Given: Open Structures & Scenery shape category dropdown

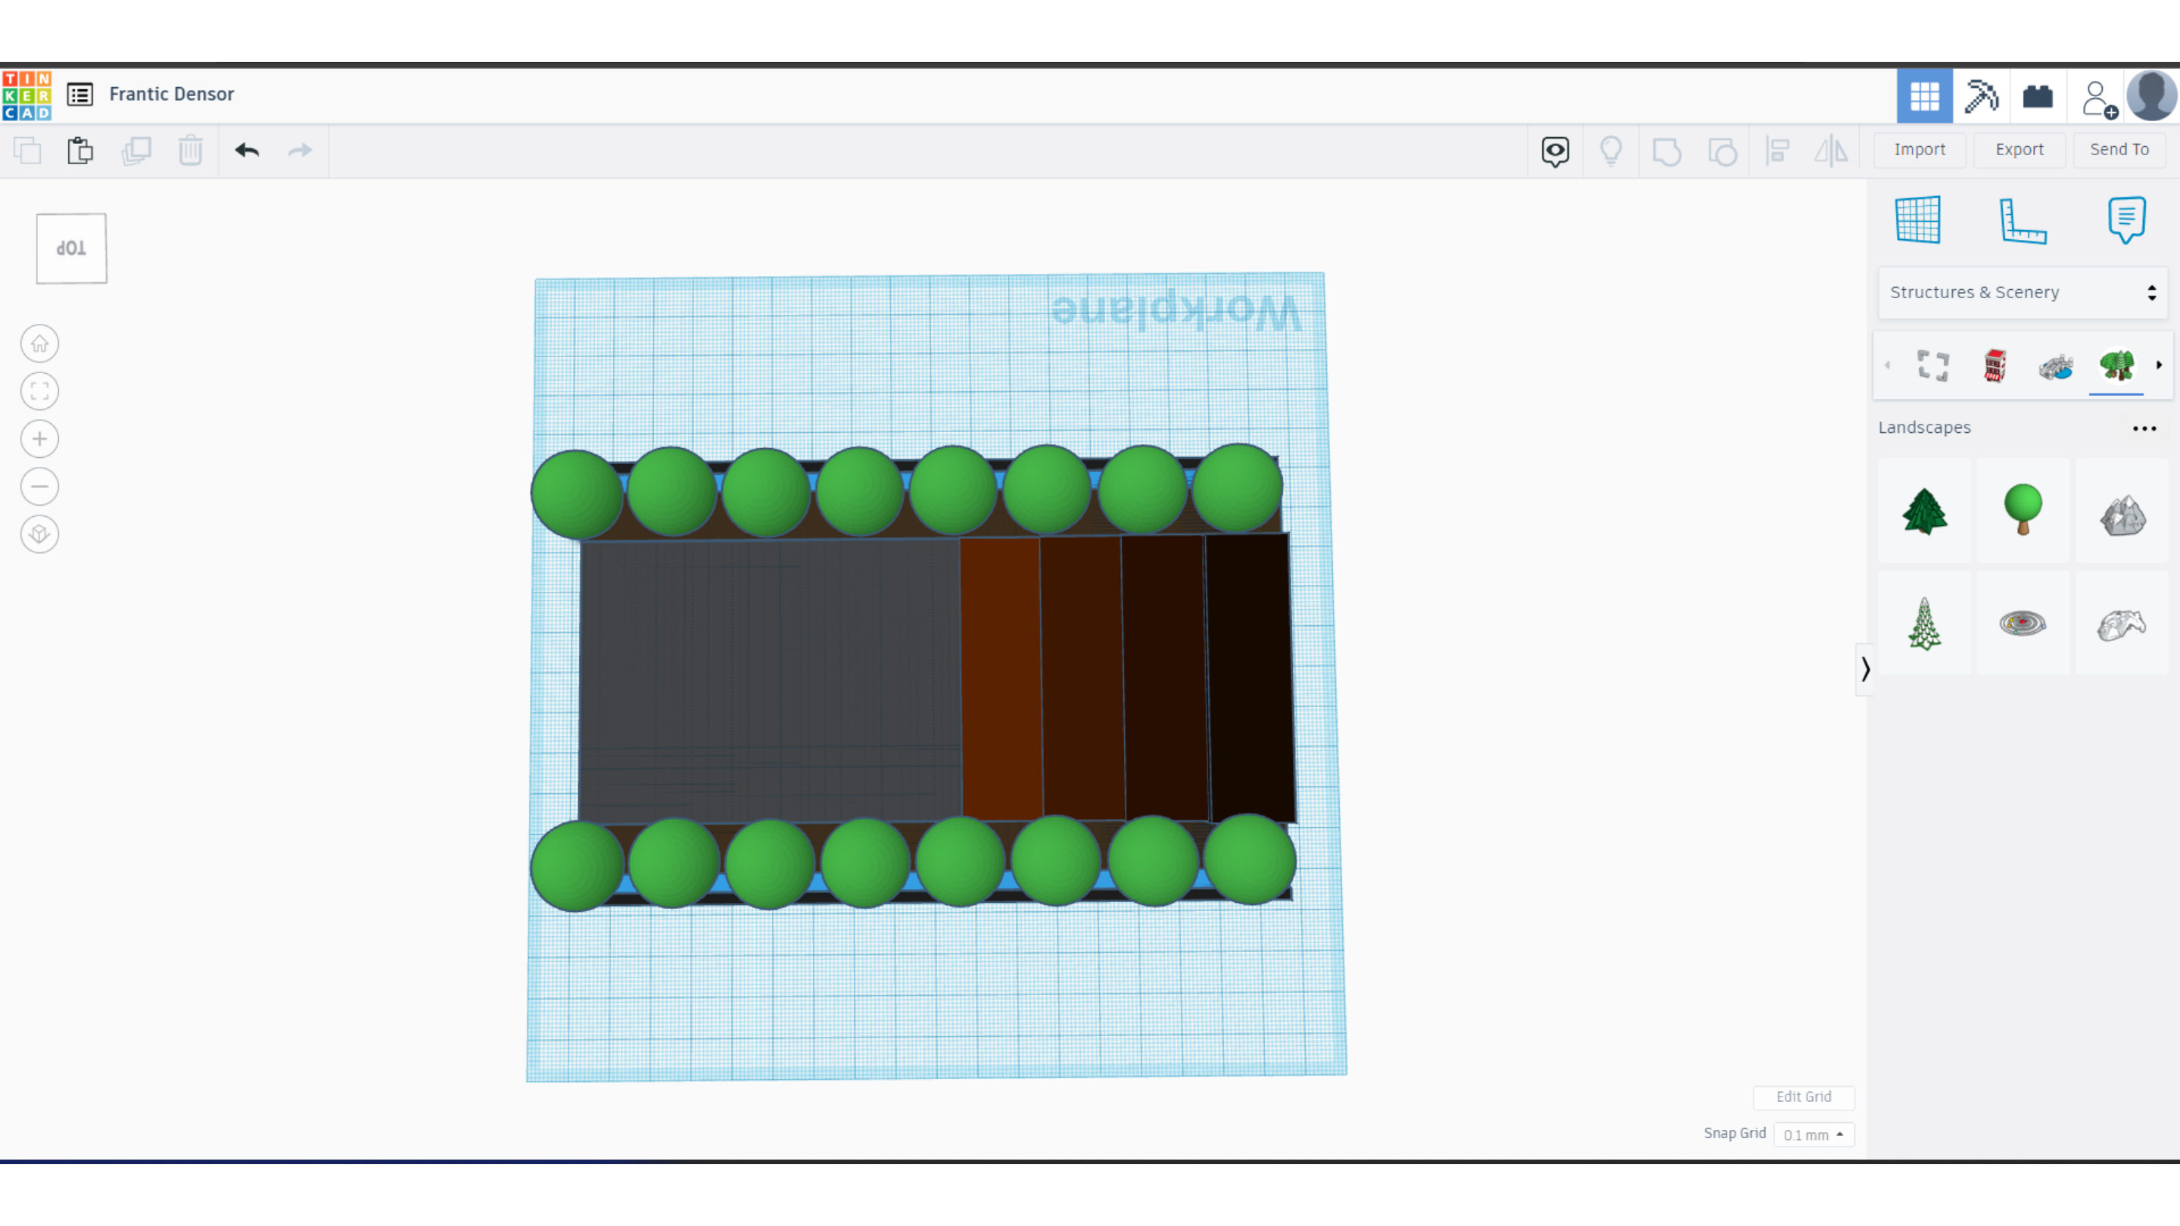Looking at the screenshot, I should pos(2022,293).
